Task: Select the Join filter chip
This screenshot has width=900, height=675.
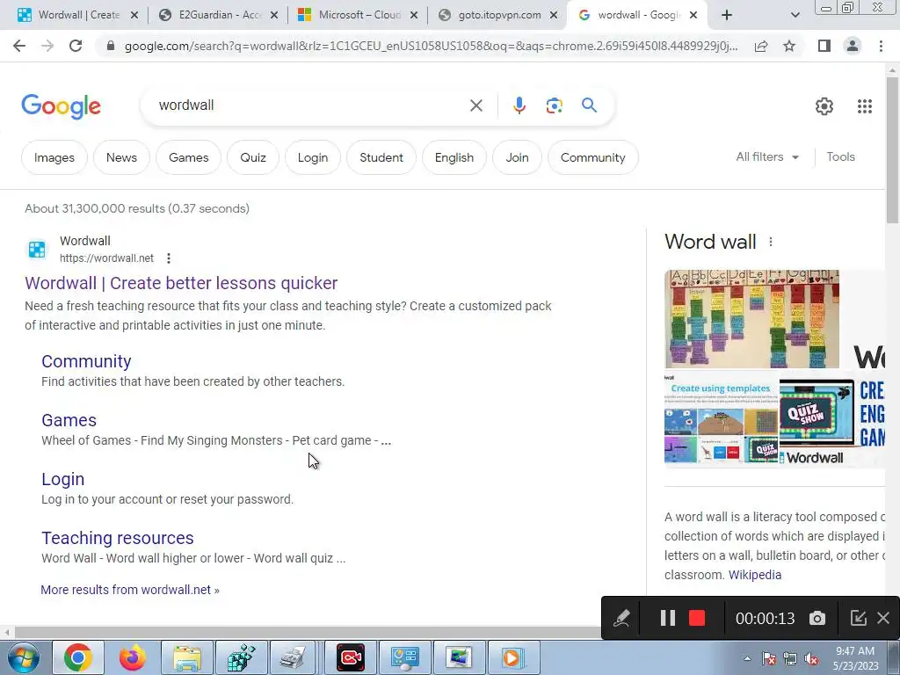Action: (x=517, y=157)
